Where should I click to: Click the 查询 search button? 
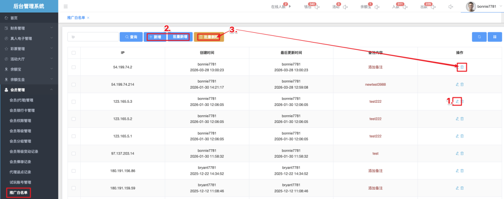131,37
